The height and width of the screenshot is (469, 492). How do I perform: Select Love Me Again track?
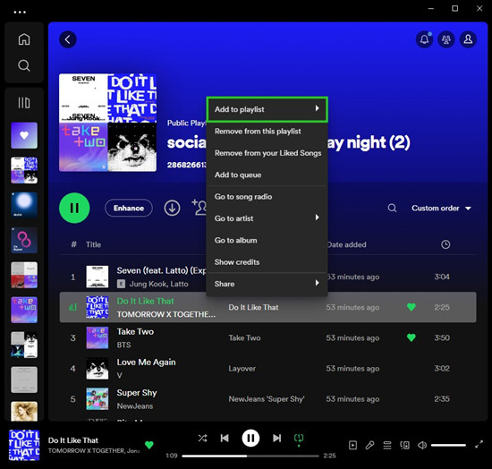point(146,362)
